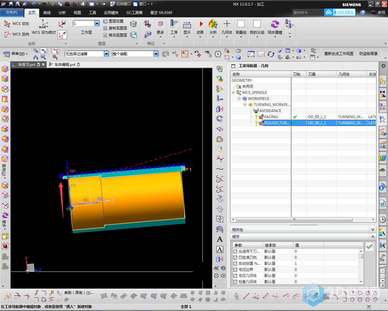Screen dimensions: 388x311
Task: Open the 应用模块 ribbon tab
Action: 111,12
